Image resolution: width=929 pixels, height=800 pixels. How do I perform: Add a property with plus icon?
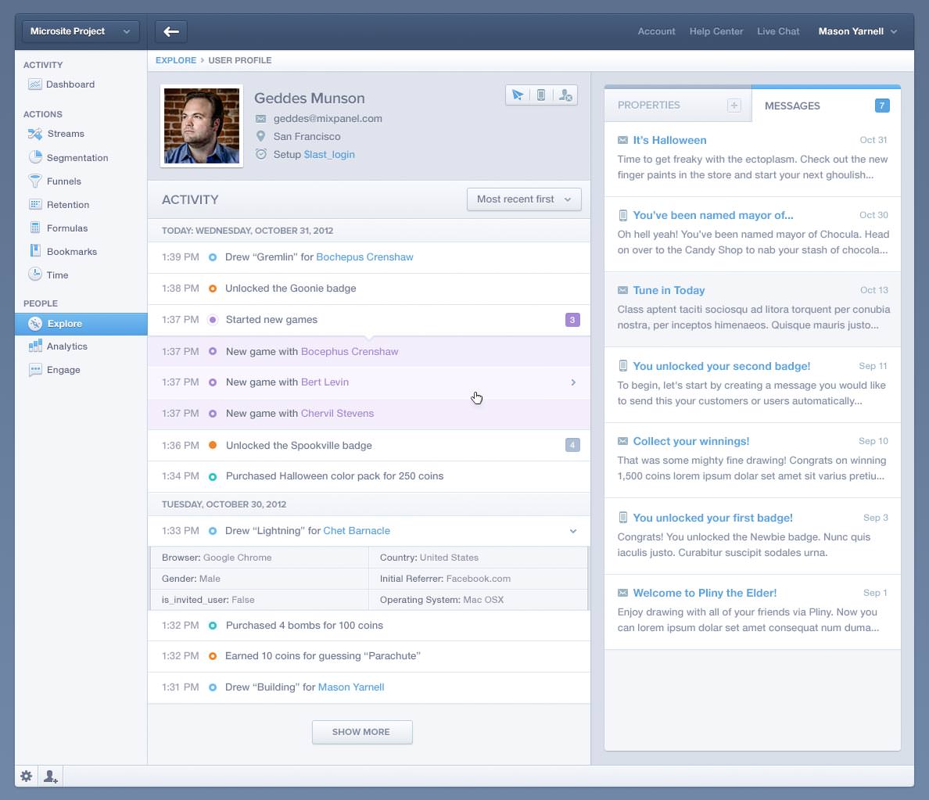click(x=734, y=106)
